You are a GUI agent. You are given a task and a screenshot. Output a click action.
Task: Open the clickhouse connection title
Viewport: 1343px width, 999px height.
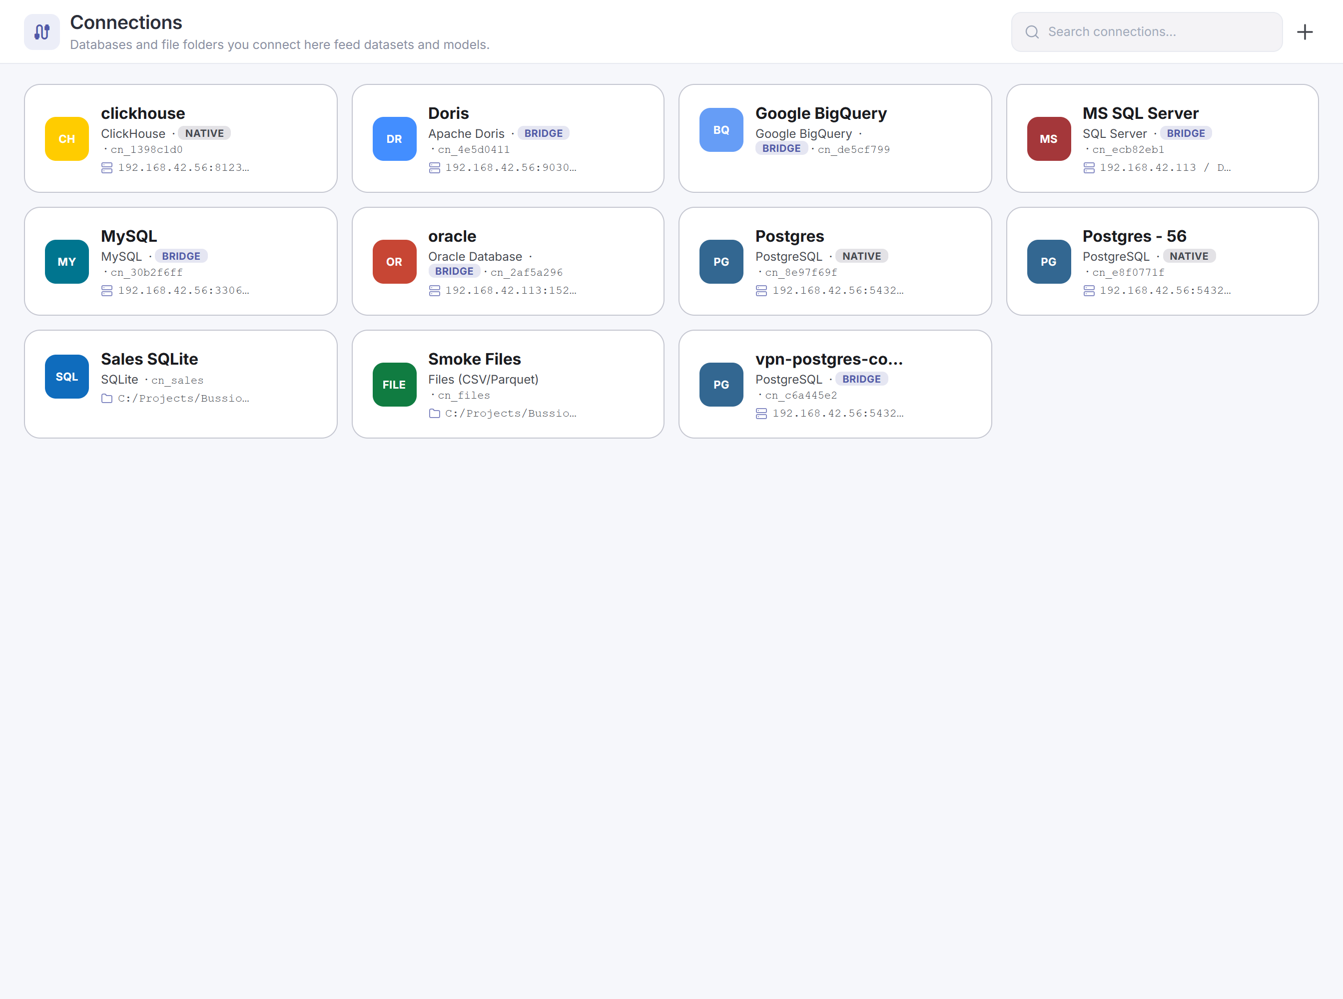(143, 113)
